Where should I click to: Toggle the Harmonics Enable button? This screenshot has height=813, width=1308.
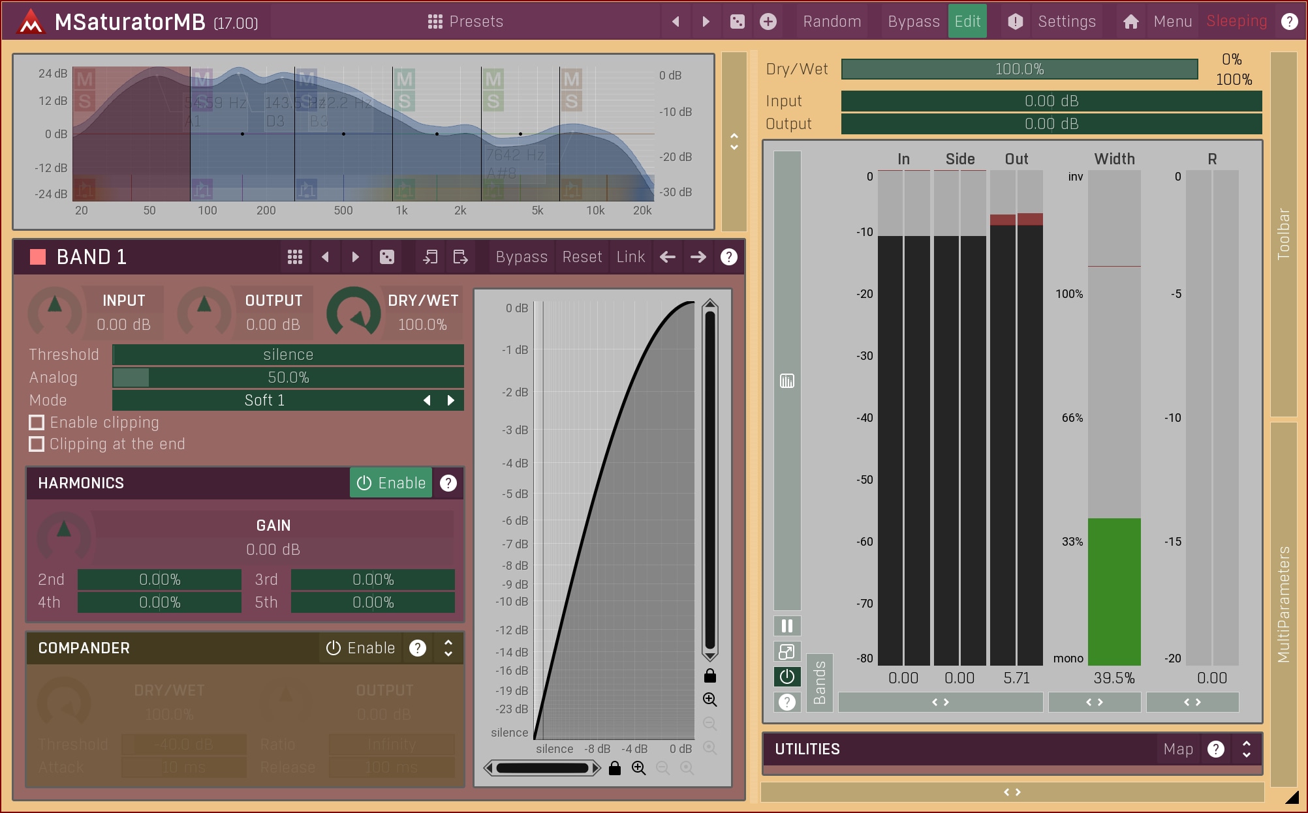pos(391,483)
